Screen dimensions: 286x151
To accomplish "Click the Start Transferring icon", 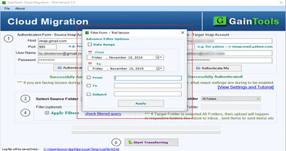I will tap(130, 142).
